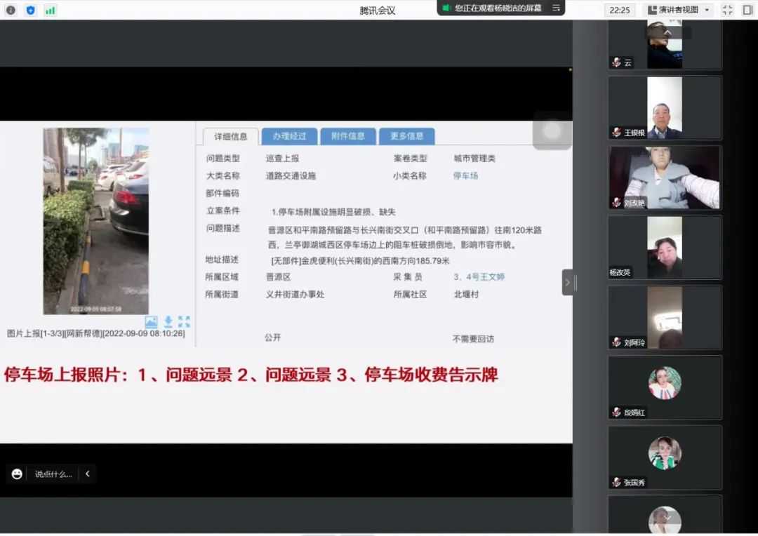Viewport: 758px width, 536px height.
Task: Select the 更多信息 tab
Action: click(406, 136)
